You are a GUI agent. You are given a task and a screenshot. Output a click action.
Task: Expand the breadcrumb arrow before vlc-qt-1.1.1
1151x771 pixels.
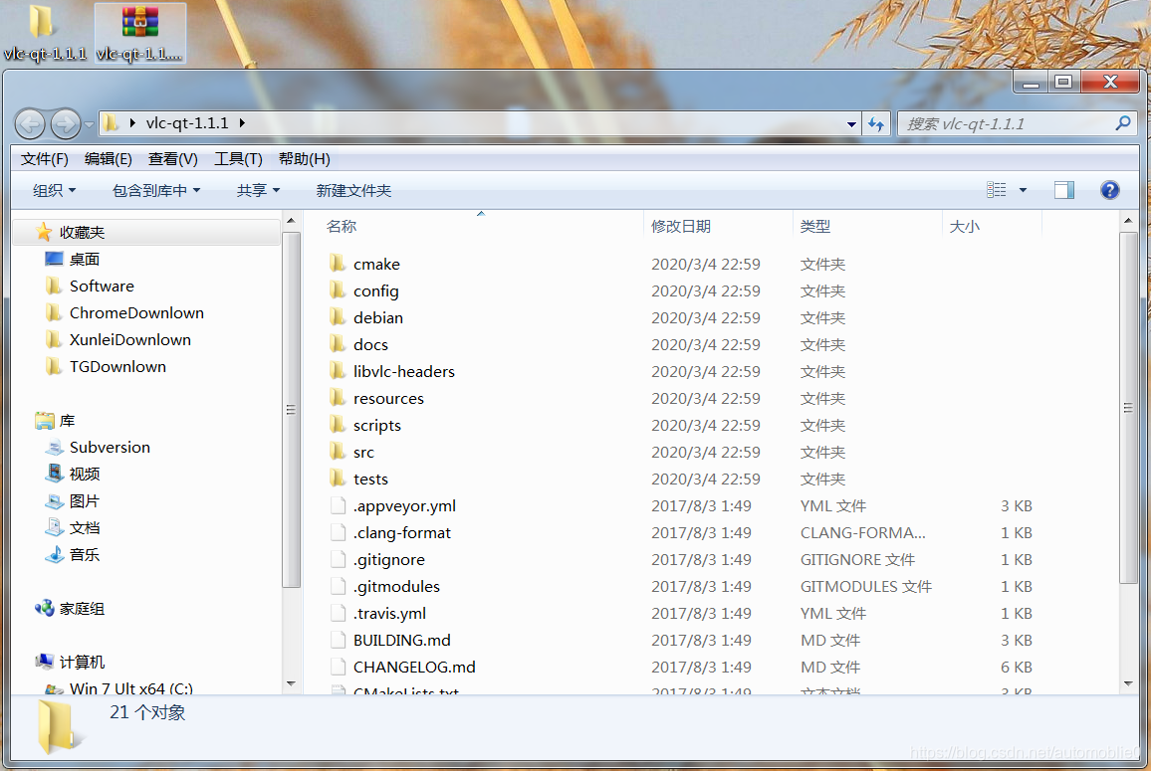132,123
